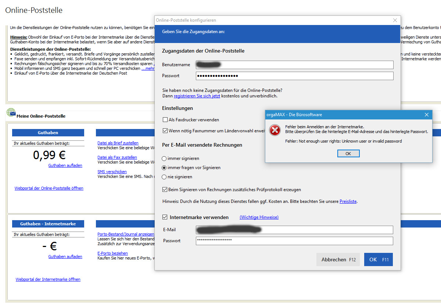Open '(Wichtige Hinweise)' link
The image size is (441, 308).
(259, 217)
